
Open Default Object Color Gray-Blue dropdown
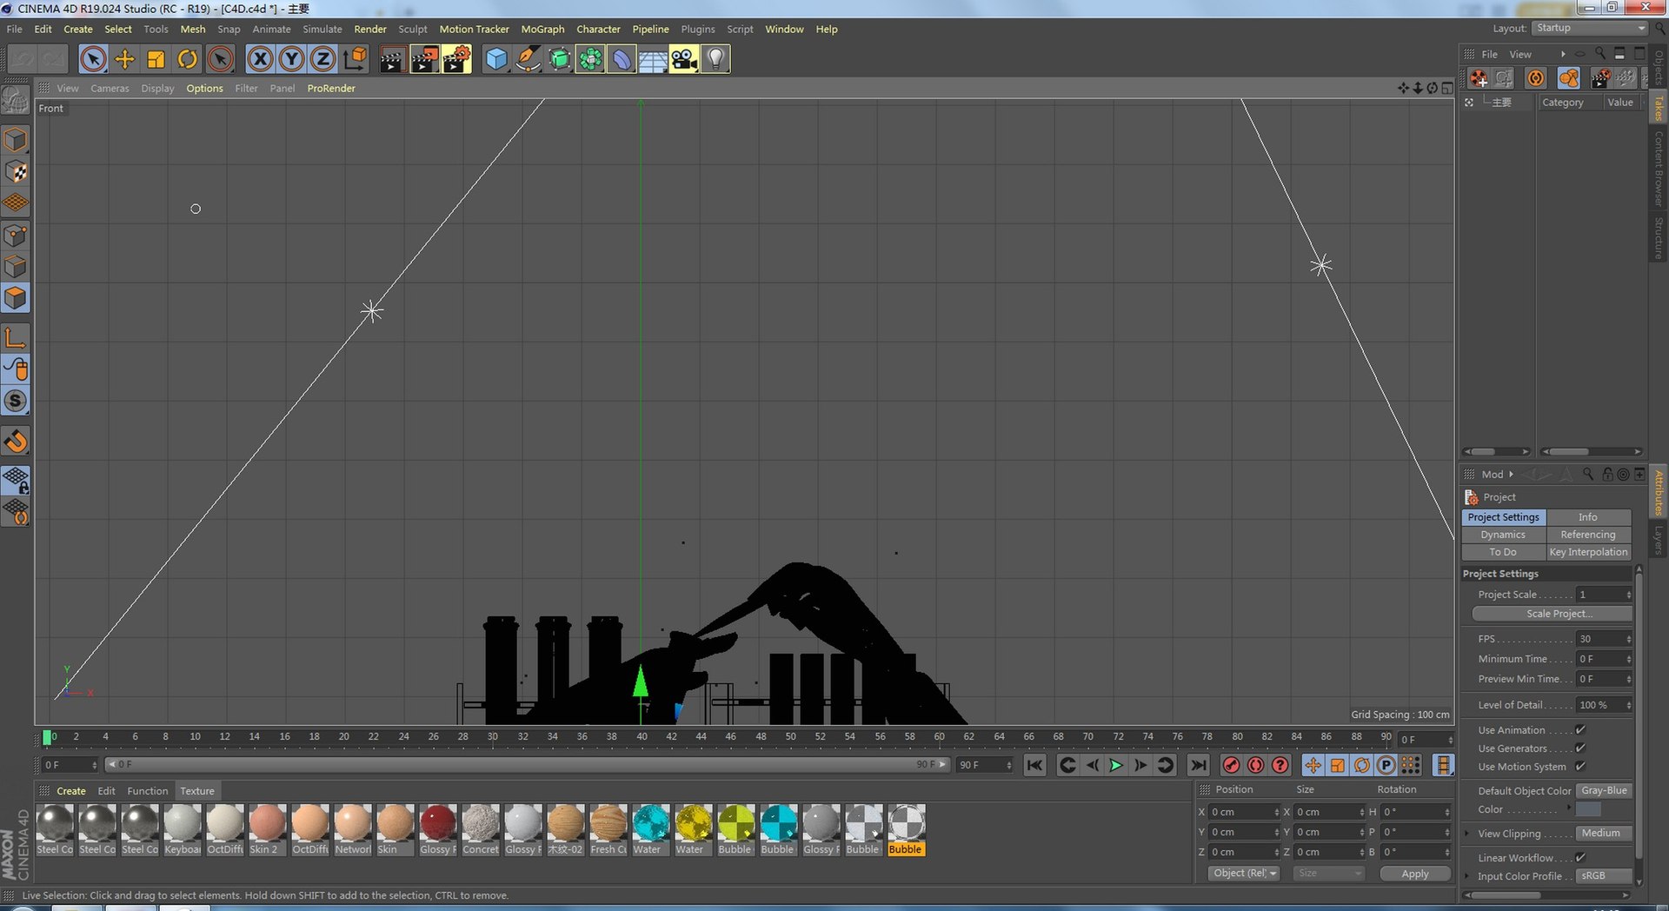1605,790
